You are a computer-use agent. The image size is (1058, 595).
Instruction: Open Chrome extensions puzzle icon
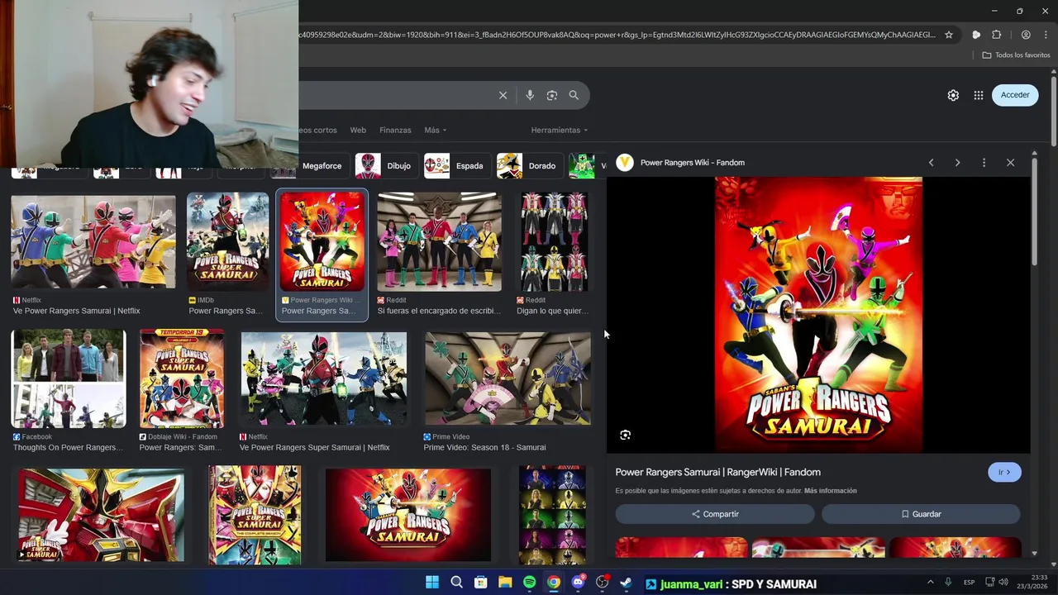point(997,35)
